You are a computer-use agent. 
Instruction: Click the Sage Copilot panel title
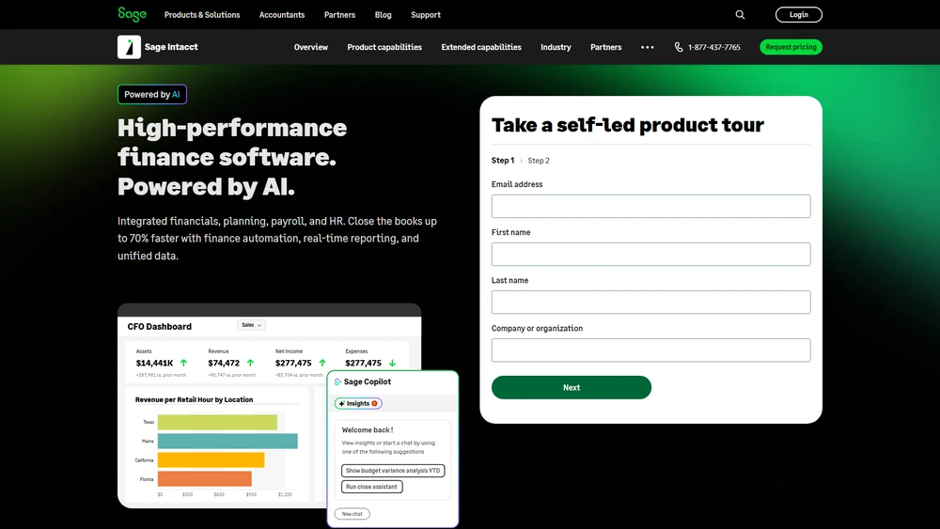click(x=367, y=381)
